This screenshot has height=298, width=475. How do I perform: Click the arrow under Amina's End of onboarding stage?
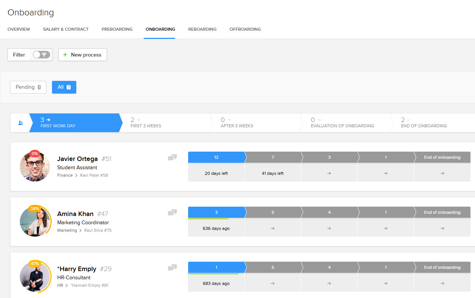pyautogui.click(x=442, y=228)
